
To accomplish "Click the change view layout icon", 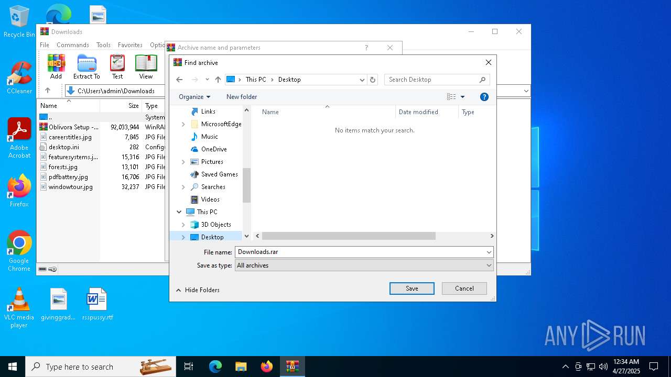I will coord(451,97).
